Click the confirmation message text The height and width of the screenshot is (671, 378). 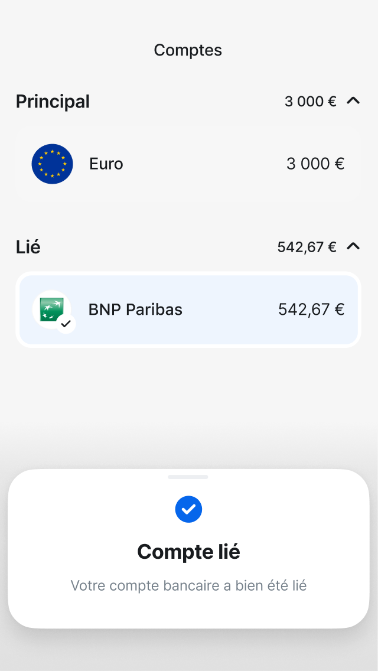[188, 585]
